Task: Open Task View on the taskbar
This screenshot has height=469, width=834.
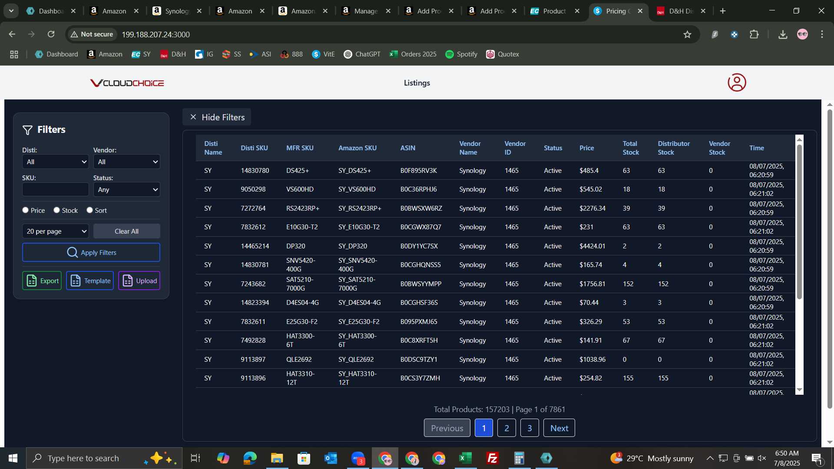Action: [195, 458]
